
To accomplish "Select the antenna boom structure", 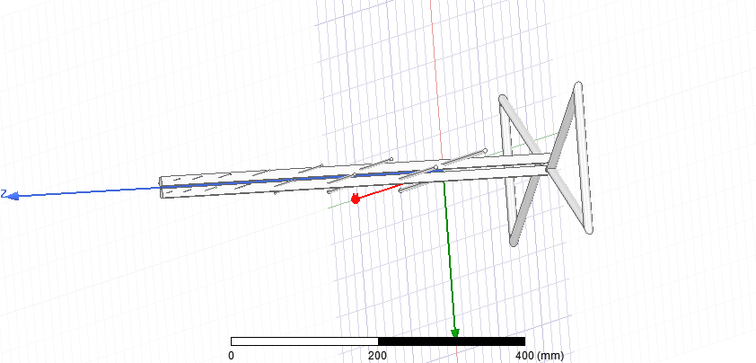I will tap(355, 176).
